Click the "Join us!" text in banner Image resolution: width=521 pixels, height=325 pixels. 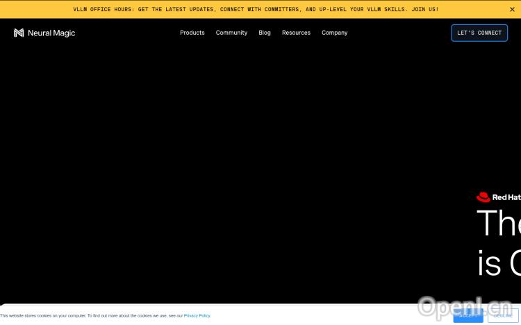(x=424, y=9)
